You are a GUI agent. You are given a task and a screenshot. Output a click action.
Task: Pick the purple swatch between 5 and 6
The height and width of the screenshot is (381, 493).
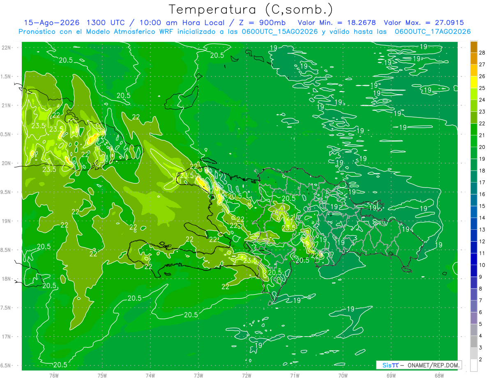tap(474, 318)
